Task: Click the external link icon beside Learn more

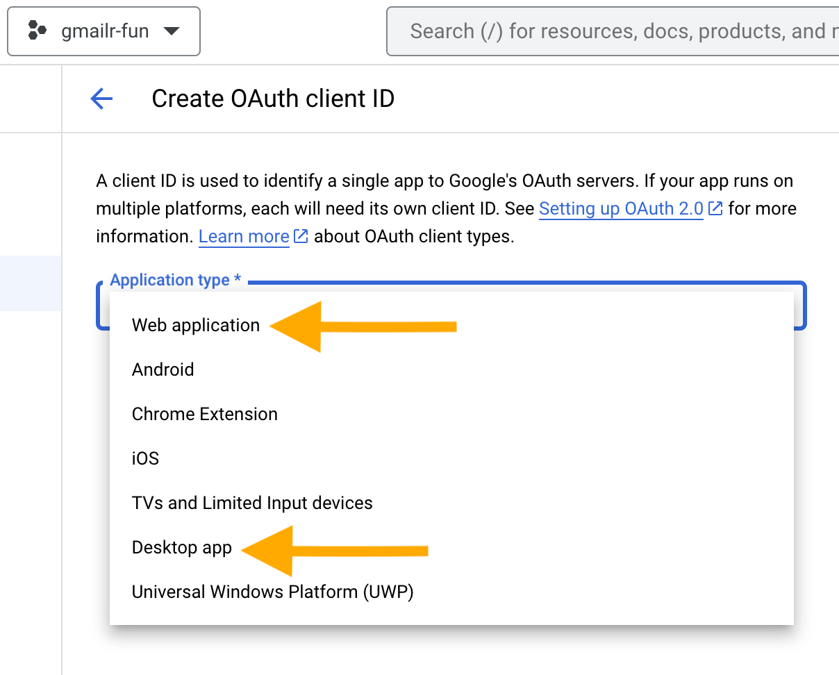Action: [x=300, y=235]
